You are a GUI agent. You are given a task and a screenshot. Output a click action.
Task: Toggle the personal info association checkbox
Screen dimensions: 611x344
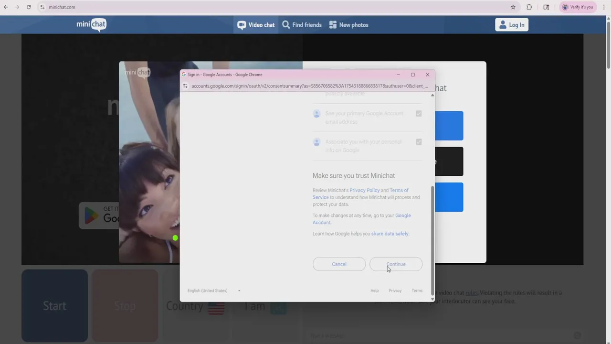tap(419, 142)
